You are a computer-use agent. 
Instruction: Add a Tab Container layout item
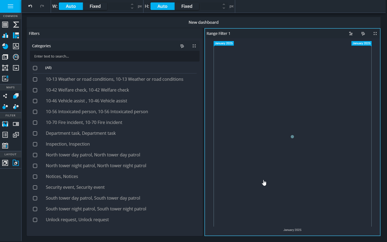coord(16,163)
